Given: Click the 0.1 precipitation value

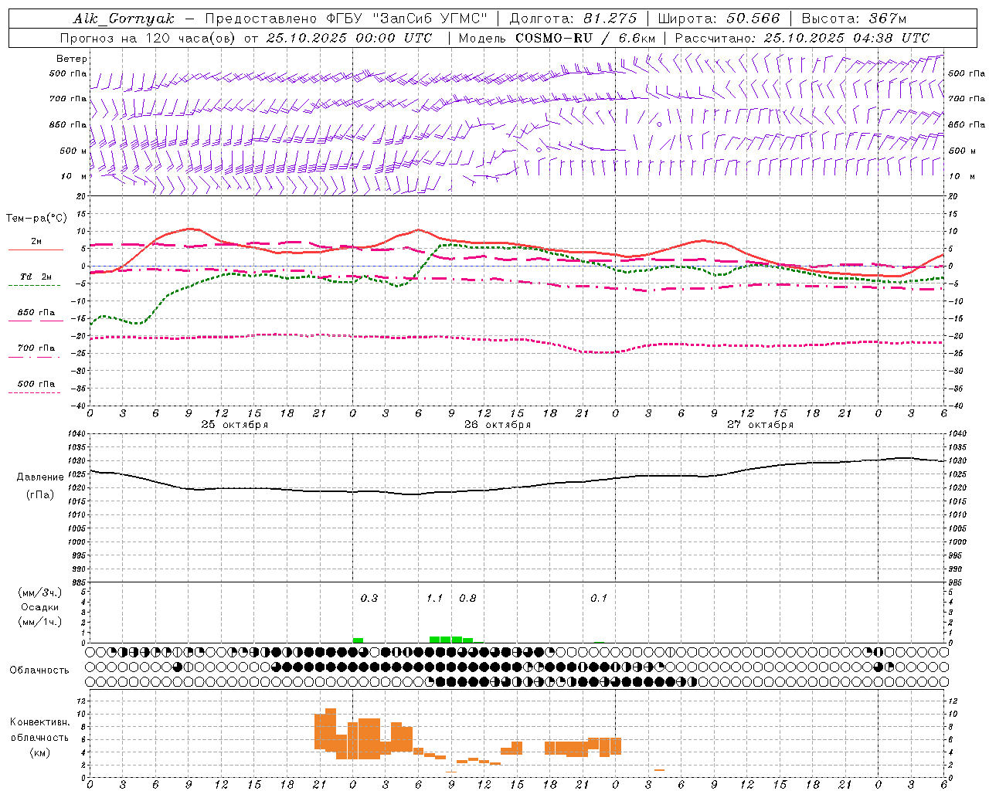Looking at the screenshot, I should click(x=599, y=599).
